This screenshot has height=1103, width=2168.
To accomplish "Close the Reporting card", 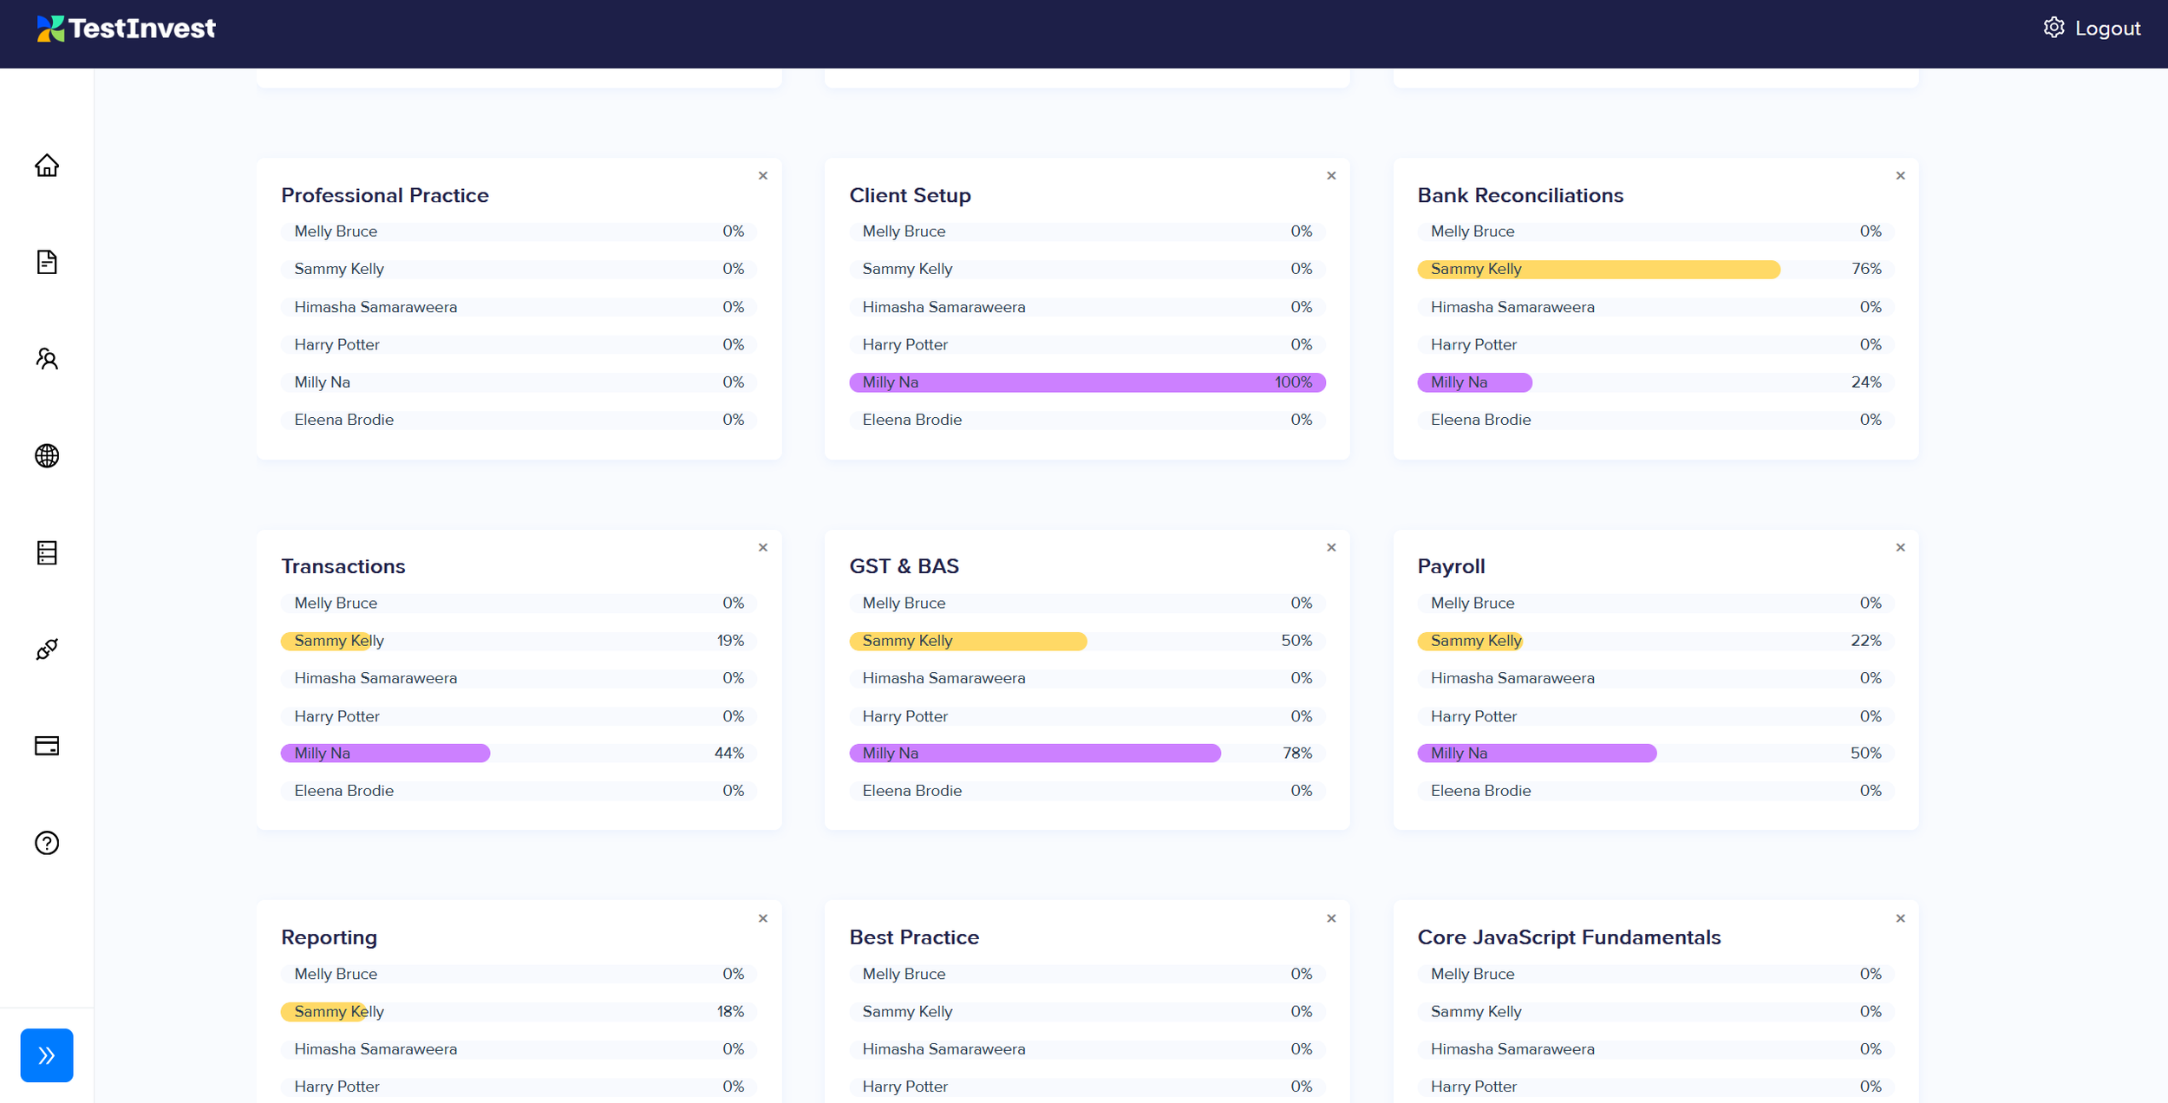I will [763, 918].
